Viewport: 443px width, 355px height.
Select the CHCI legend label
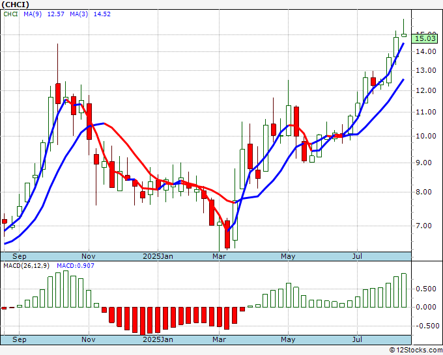(x=10, y=14)
